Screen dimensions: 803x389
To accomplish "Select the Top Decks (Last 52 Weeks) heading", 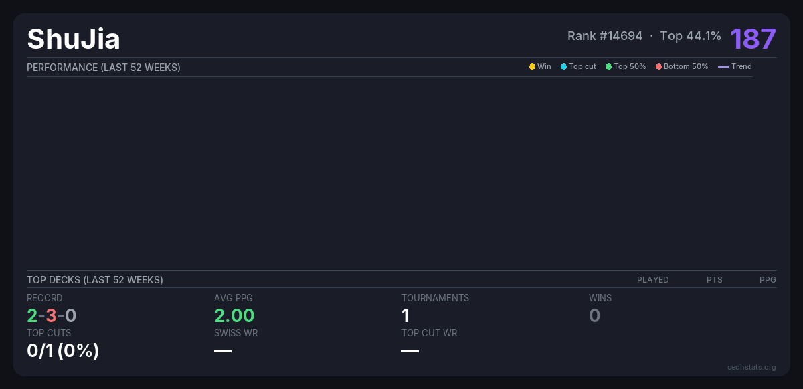I will click(x=95, y=280).
